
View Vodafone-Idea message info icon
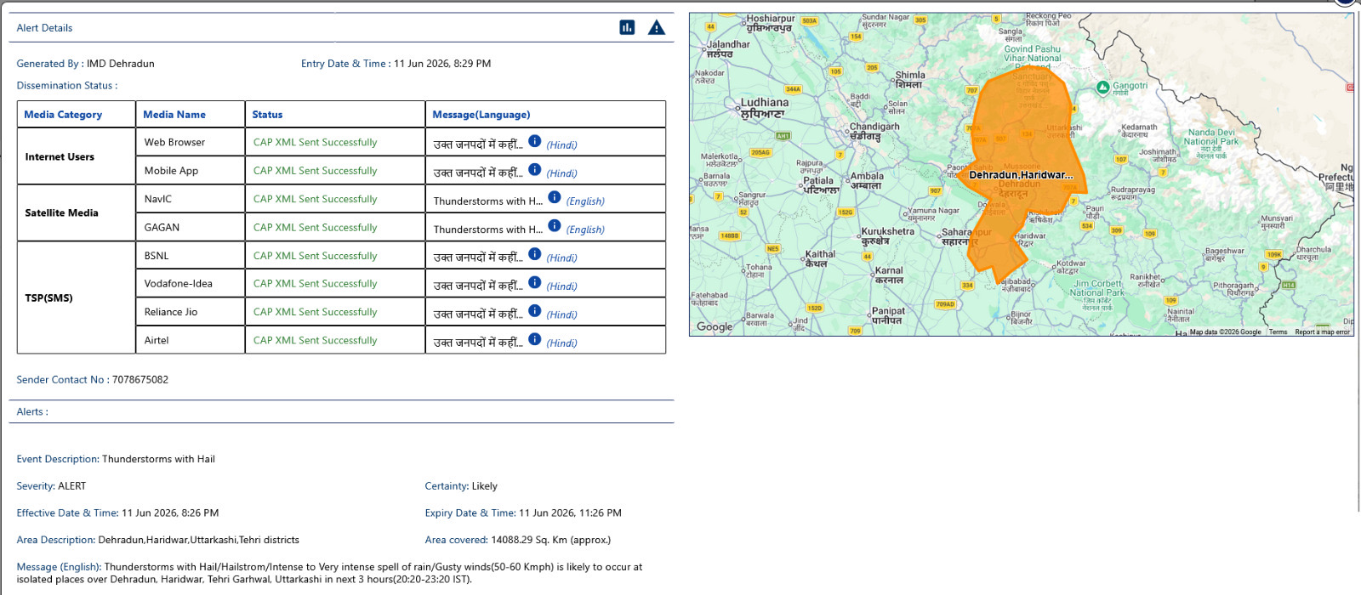534,282
